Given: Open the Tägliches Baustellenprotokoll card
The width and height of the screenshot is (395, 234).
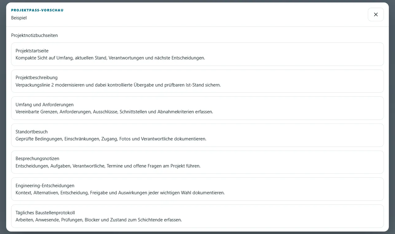Looking at the screenshot, I should [197, 216].
